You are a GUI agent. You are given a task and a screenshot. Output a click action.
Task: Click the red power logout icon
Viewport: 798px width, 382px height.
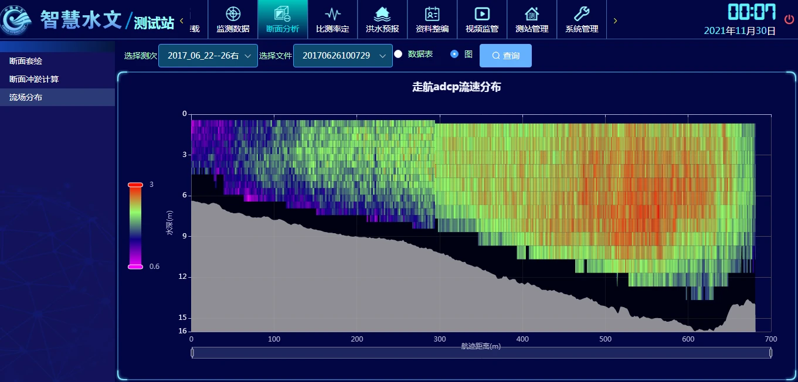(x=789, y=19)
